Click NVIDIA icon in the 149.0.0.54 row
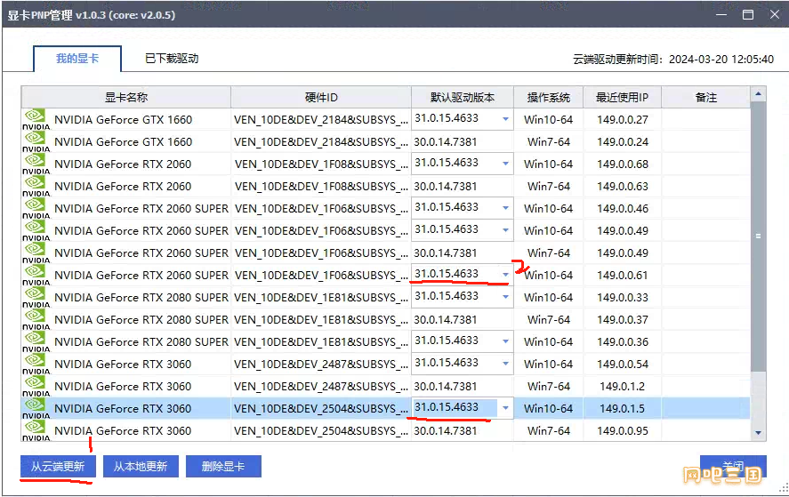789x497 pixels. (x=36, y=363)
